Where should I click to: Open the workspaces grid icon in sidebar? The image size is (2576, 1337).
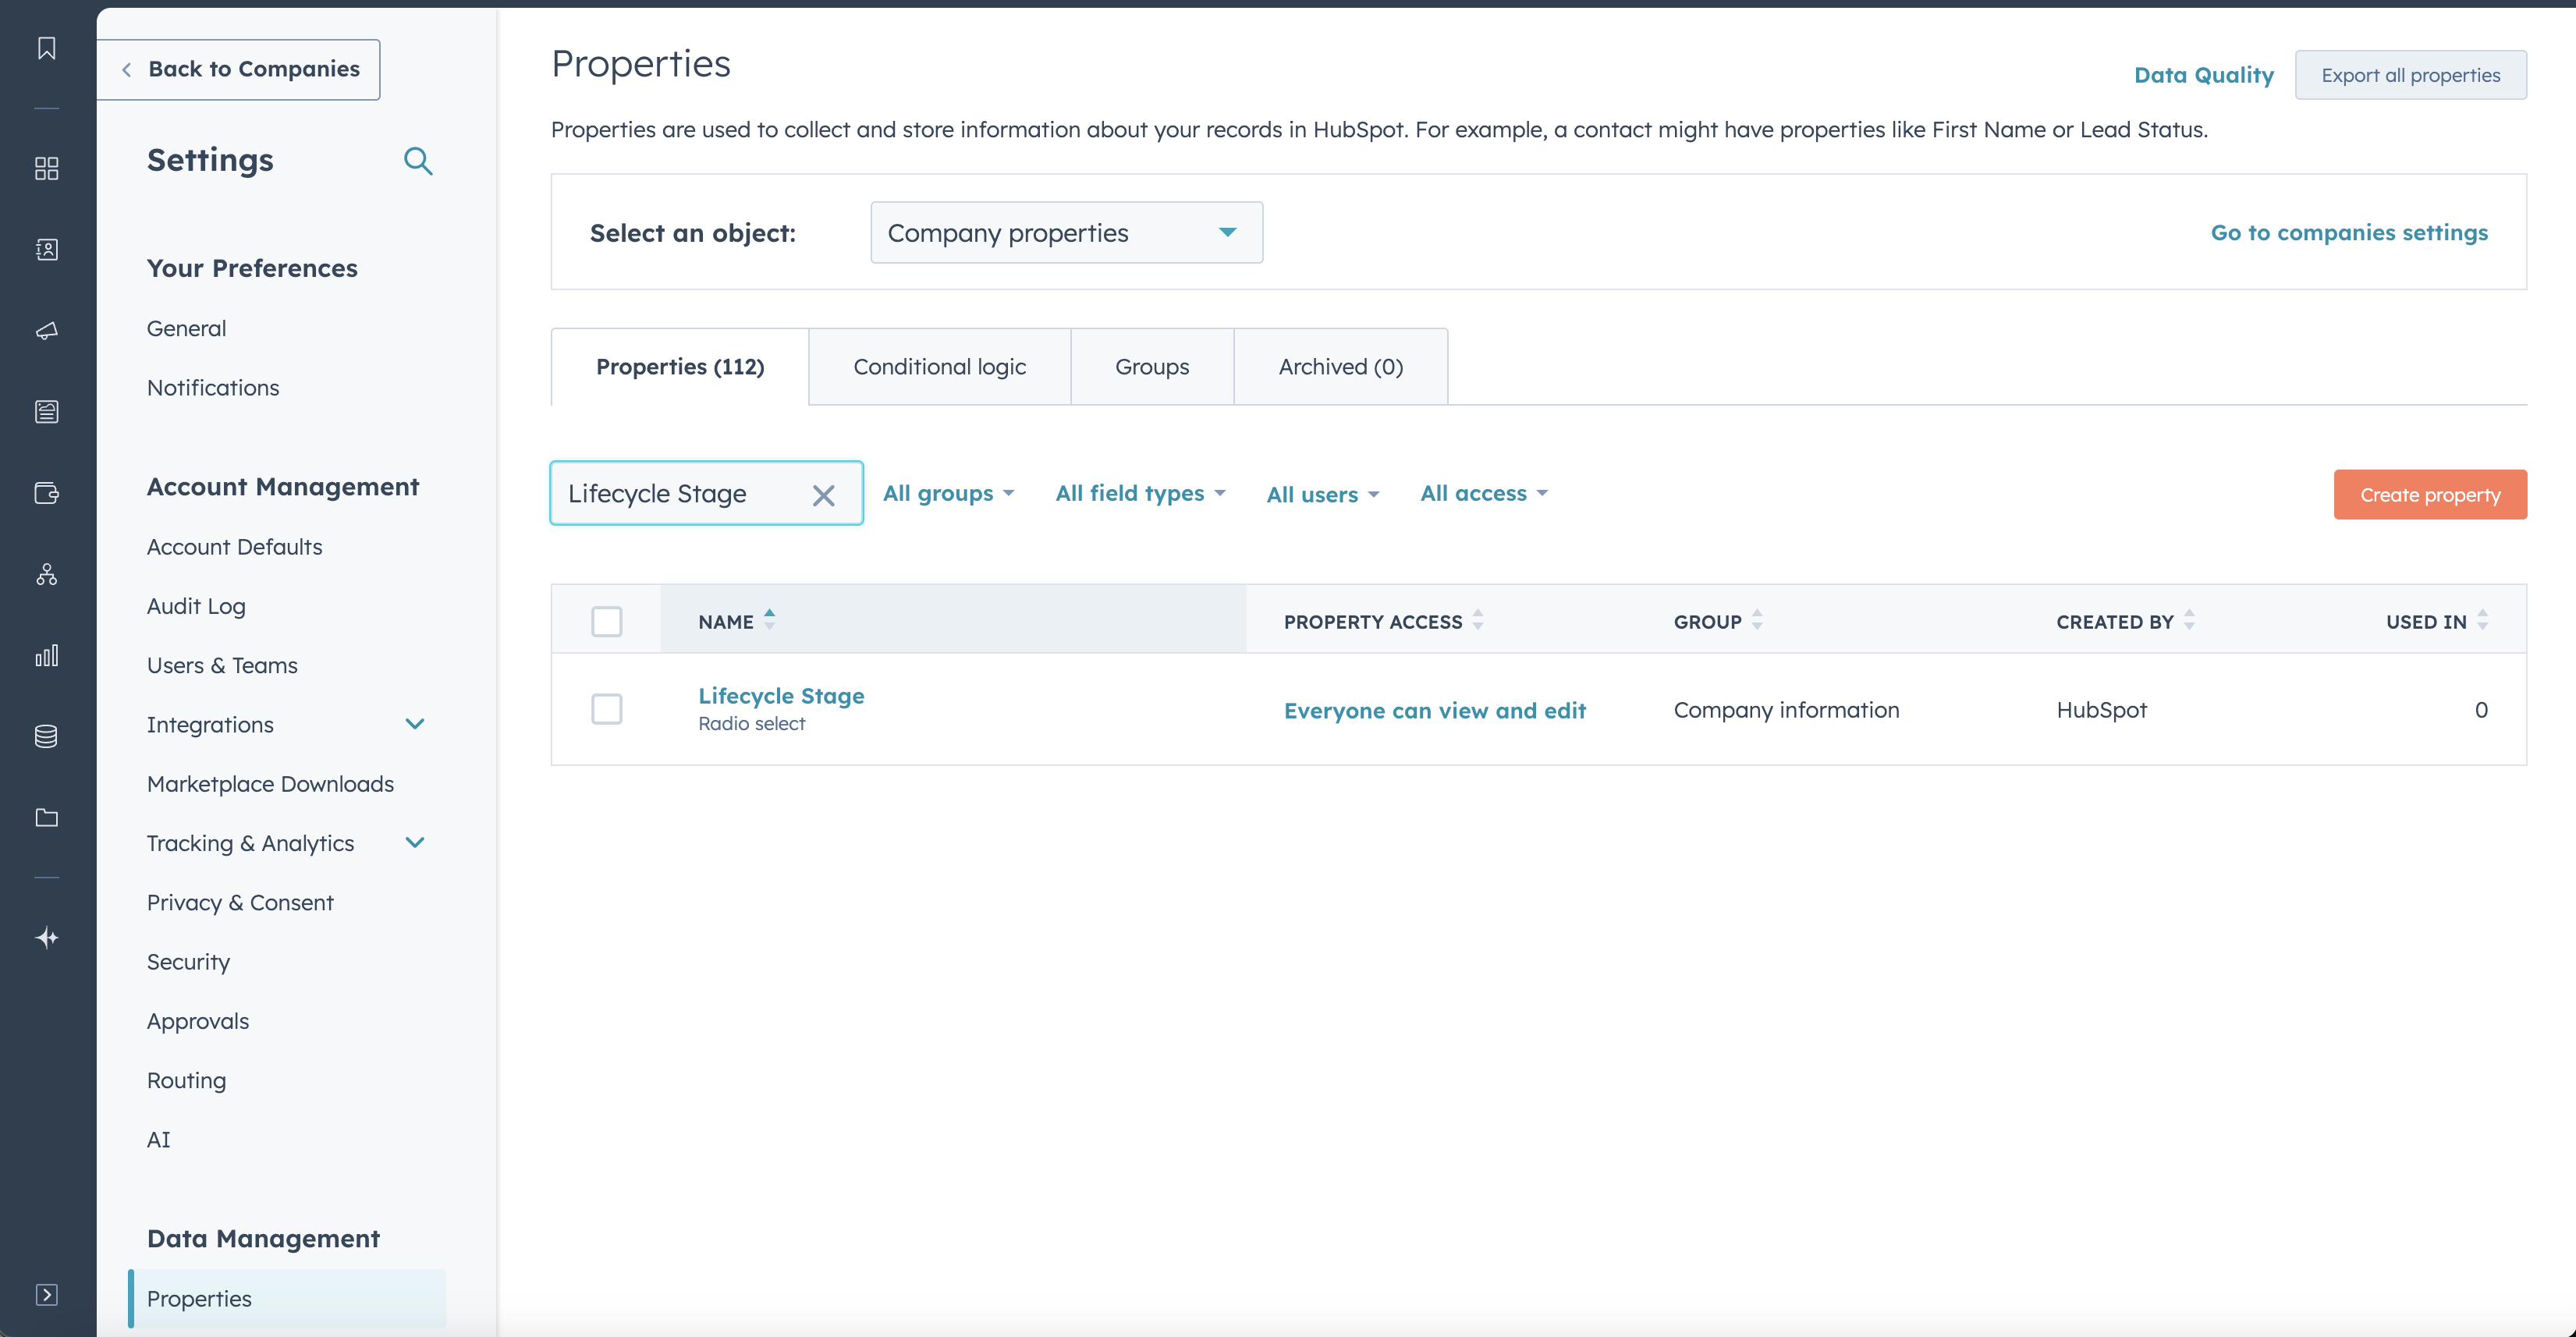pos(46,168)
